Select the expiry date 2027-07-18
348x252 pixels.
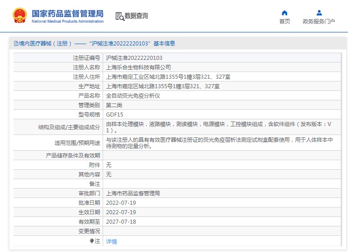(121, 222)
